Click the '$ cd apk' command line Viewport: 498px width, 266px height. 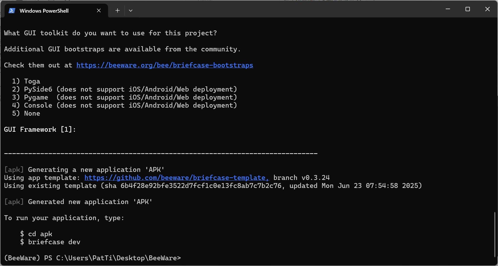[x=36, y=234]
